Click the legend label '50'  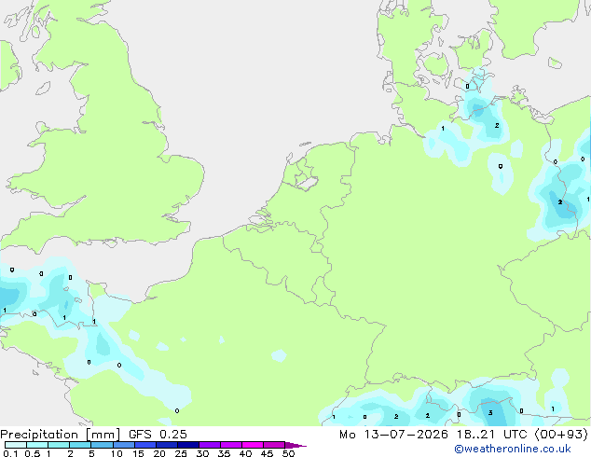click(288, 453)
